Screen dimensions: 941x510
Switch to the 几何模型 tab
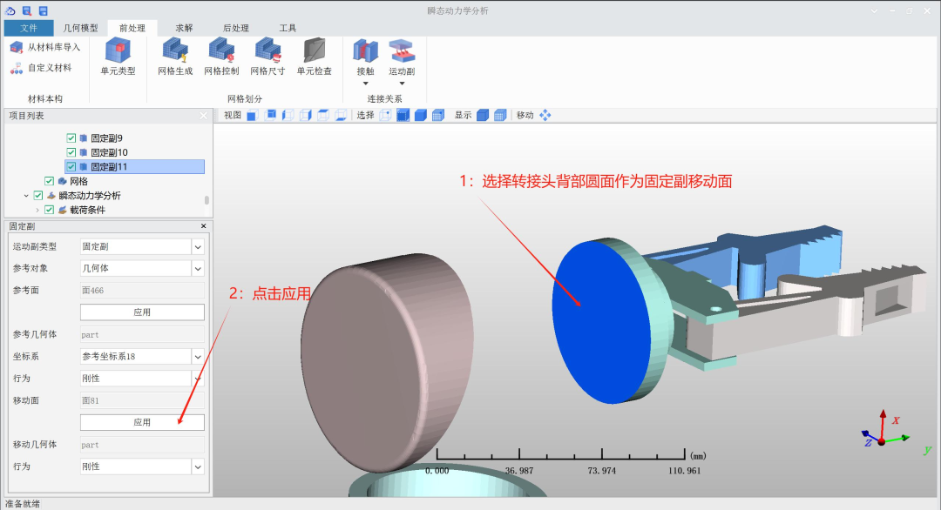pos(80,28)
